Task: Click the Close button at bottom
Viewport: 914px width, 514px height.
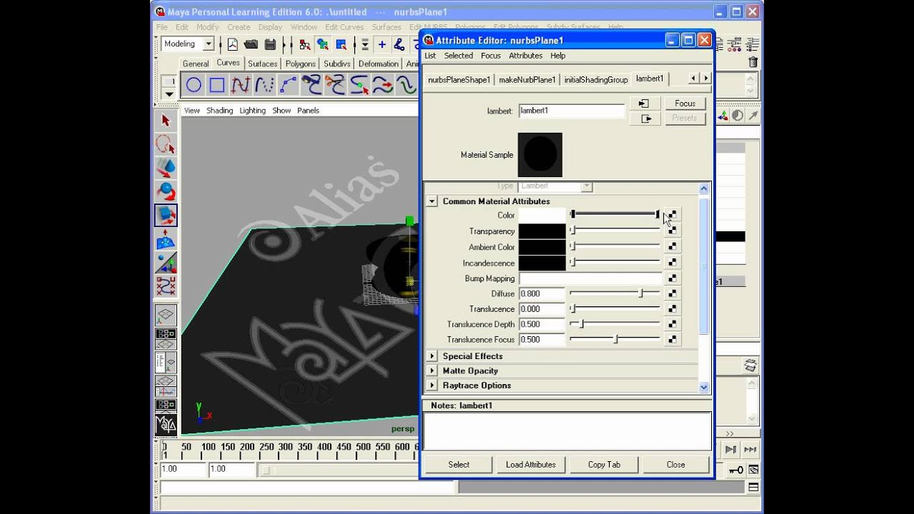Action: point(676,465)
